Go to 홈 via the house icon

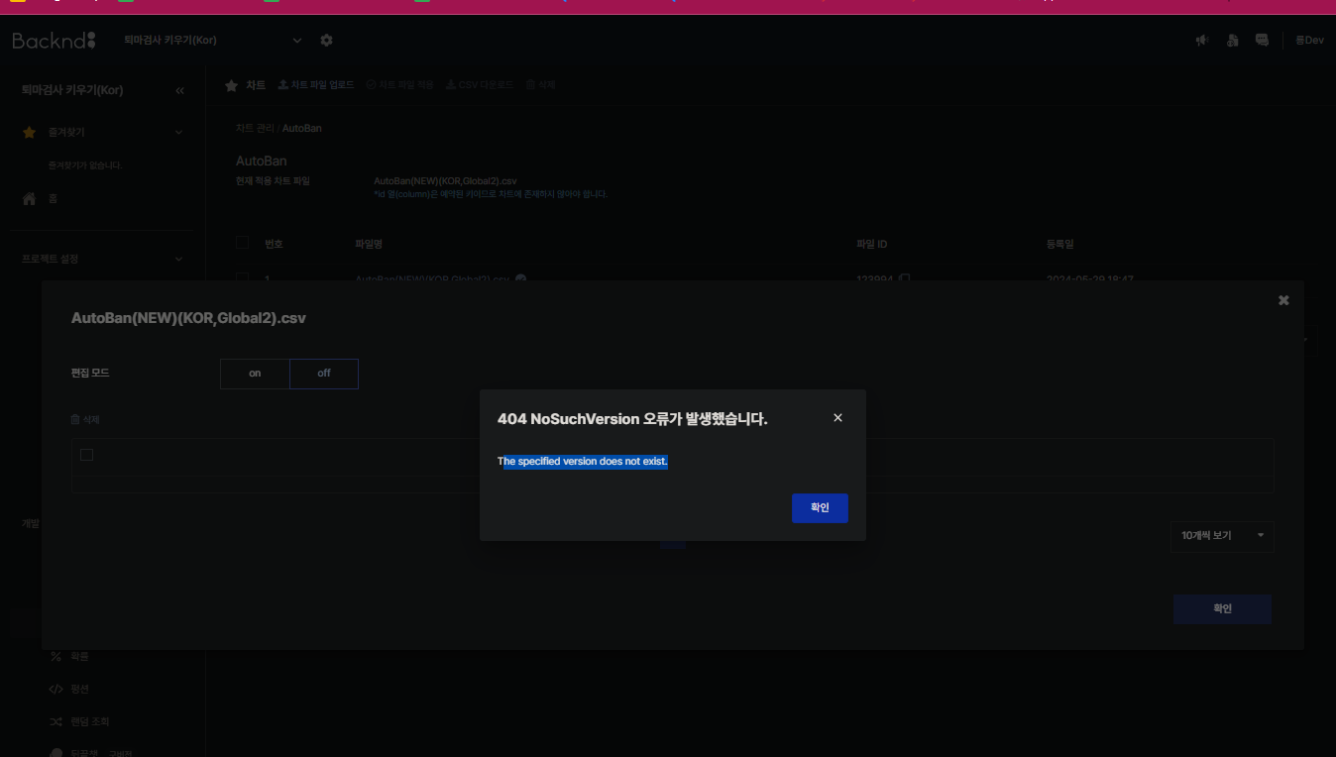29,199
